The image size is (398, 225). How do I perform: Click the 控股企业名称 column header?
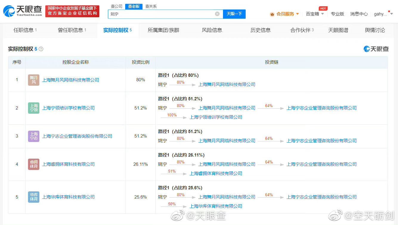coord(75,62)
